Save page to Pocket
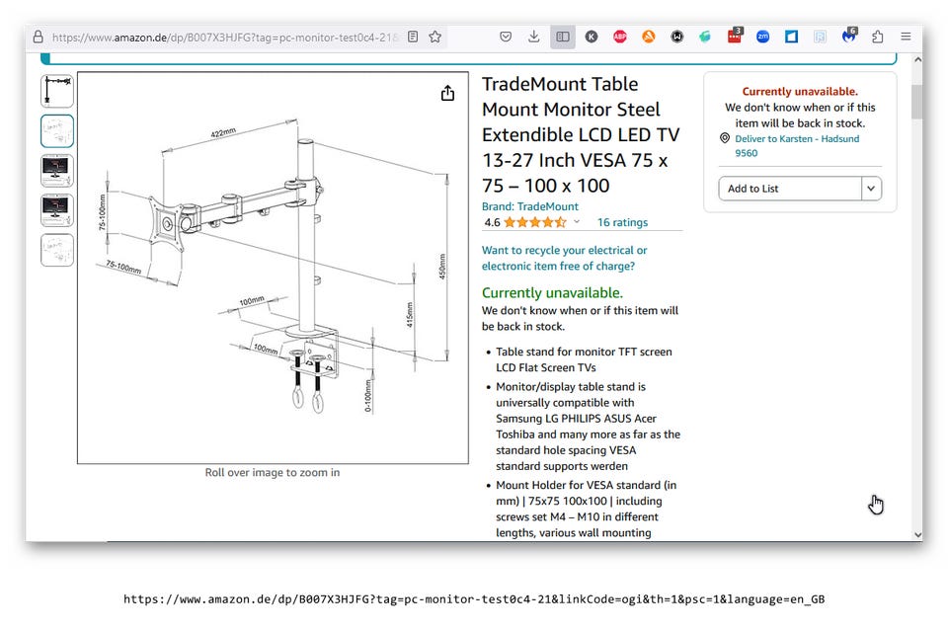Viewport: 948px width, 631px height. [506, 37]
